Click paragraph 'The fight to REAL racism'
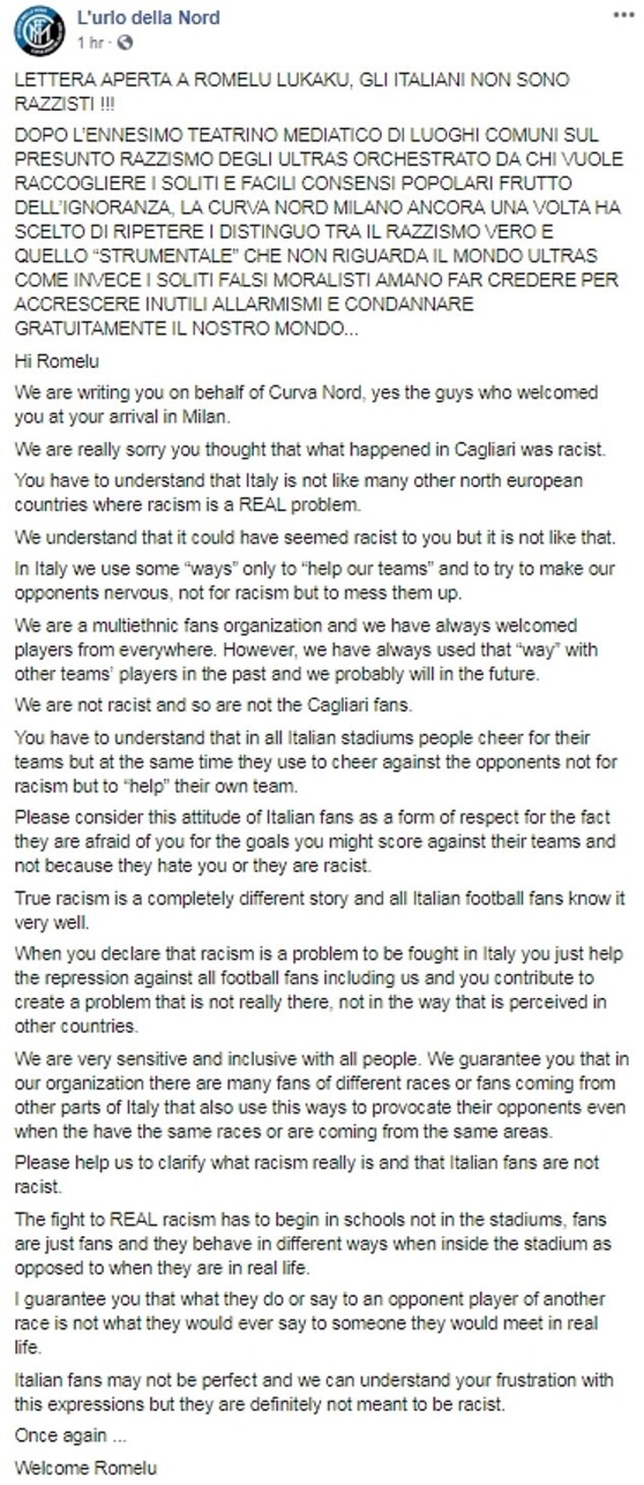 pos(312,1243)
